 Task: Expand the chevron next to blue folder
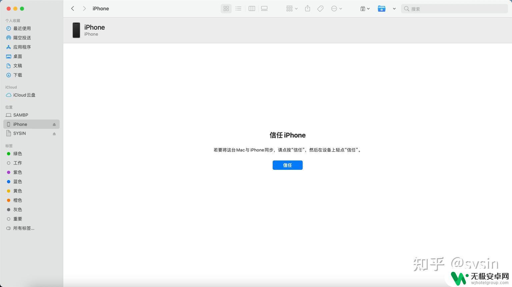(394, 9)
